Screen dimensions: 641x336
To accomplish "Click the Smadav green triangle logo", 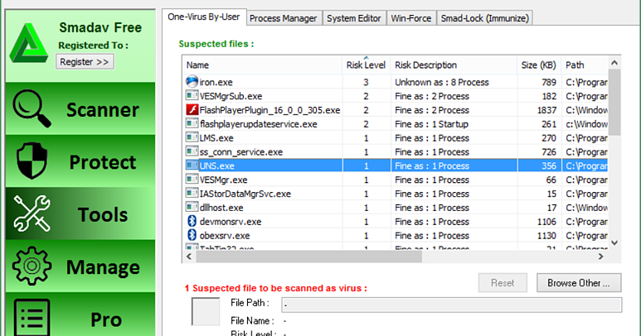I will (29, 44).
